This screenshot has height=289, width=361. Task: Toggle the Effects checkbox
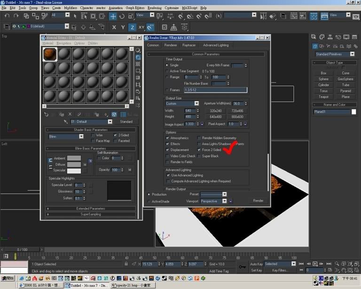167,144
